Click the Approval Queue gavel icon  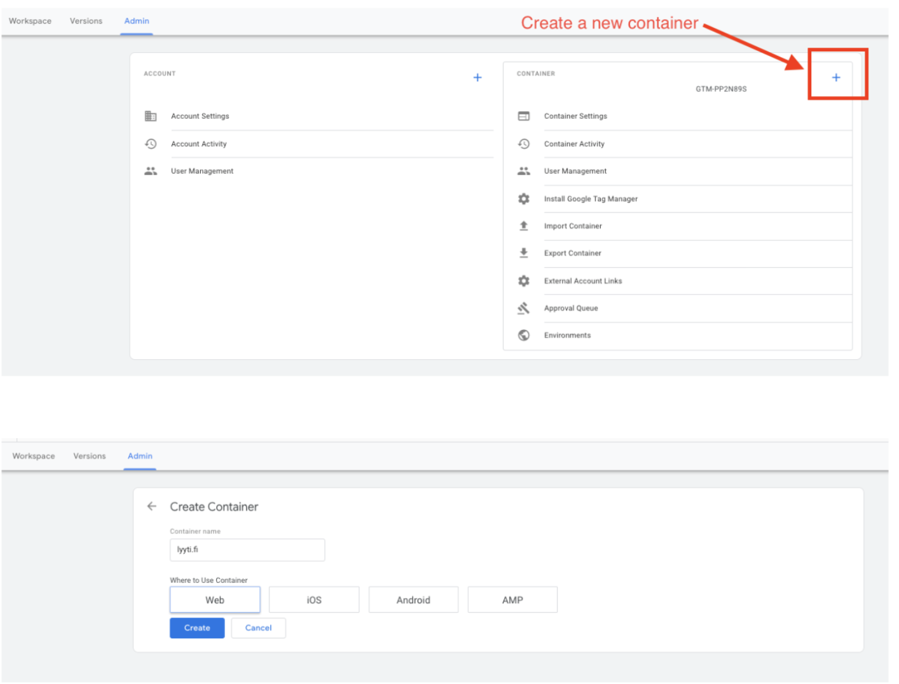(x=524, y=308)
